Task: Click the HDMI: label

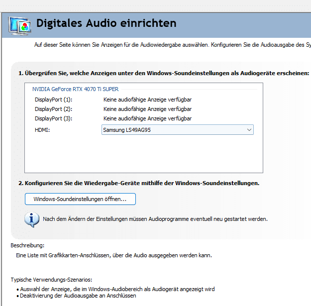Action: [x=42, y=130]
